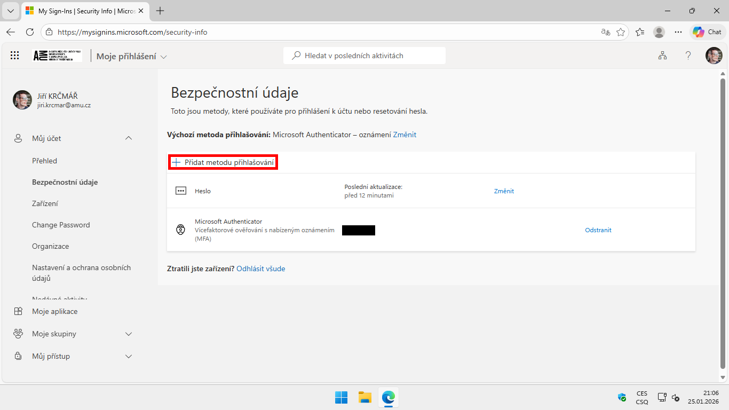Screen dimensions: 729x410
Task: Click the person icon next to Můj účet
Action: [18, 138]
